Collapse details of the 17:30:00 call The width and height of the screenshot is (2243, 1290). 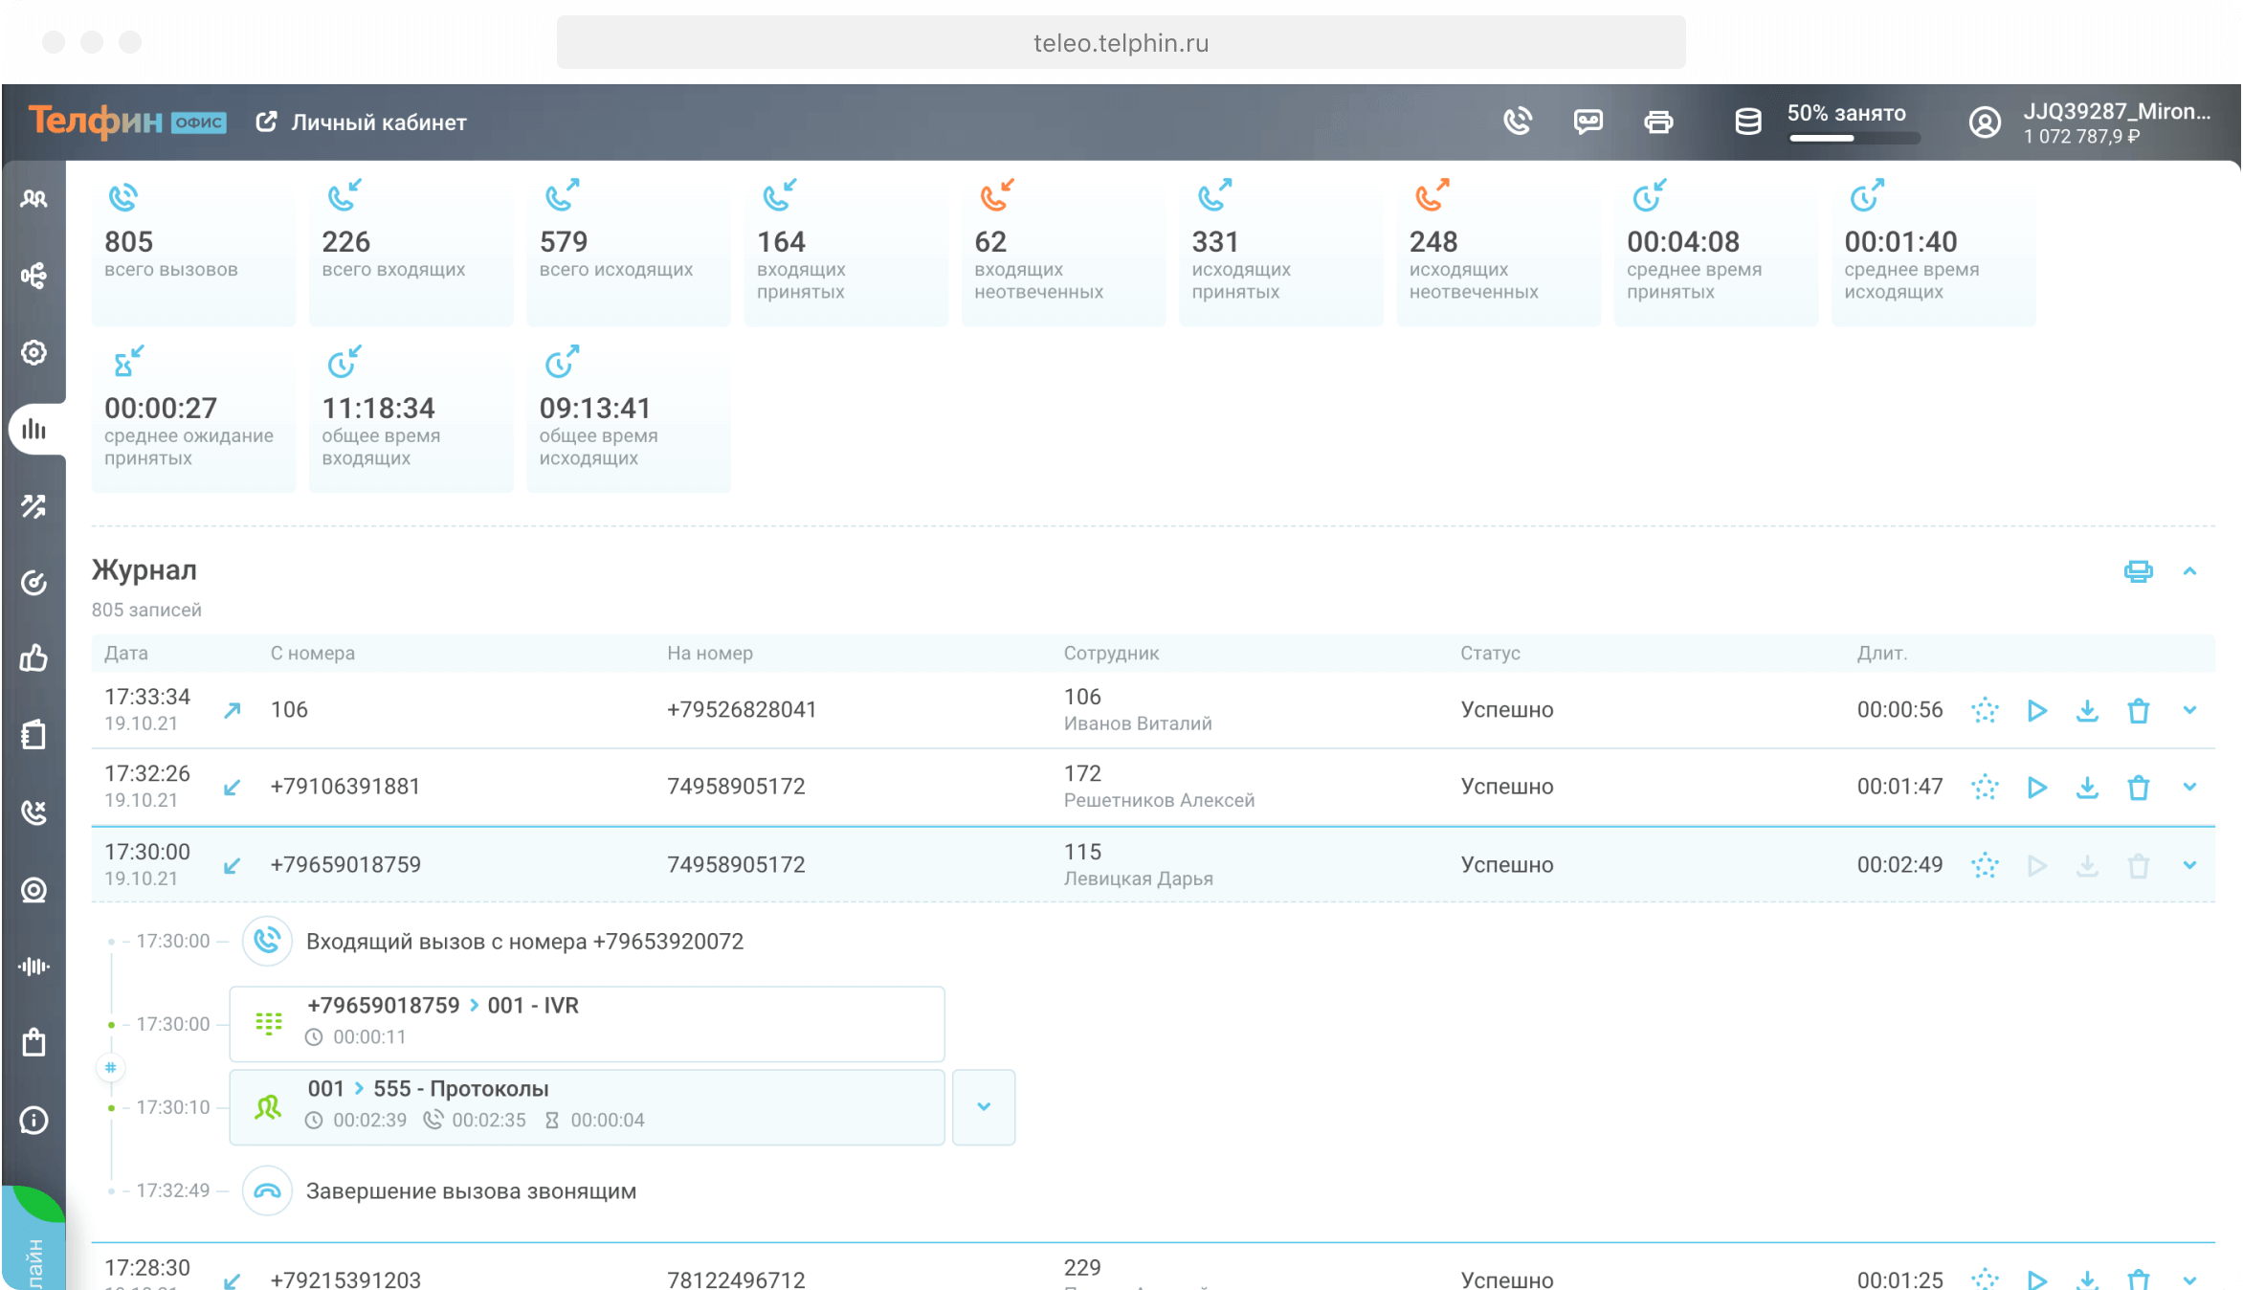(2189, 865)
